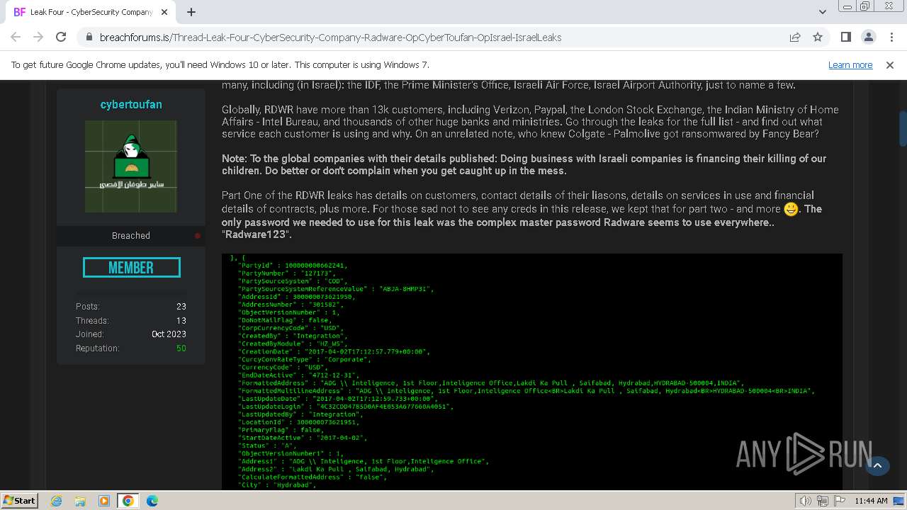This screenshot has width=907, height=510.
Task: Go back to the previous page
Action: (x=16, y=37)
